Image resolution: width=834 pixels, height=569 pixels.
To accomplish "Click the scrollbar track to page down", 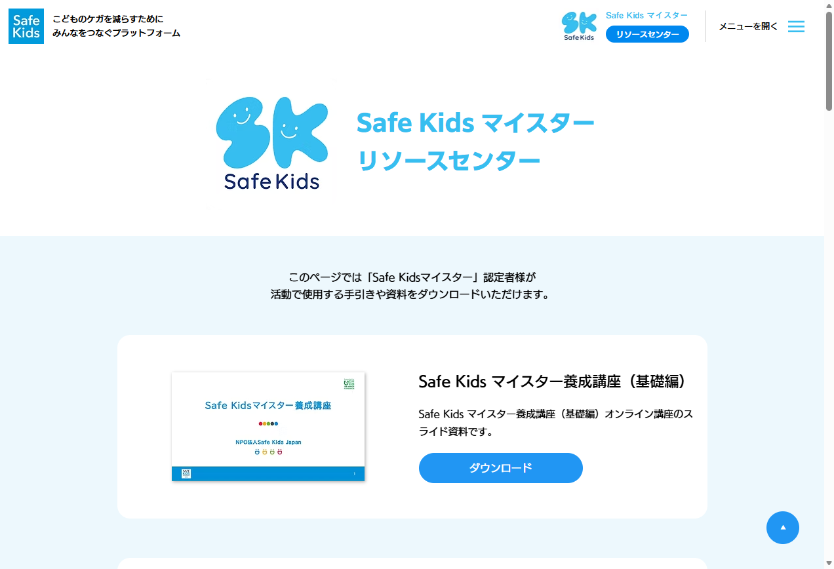I will coord(828,328).
